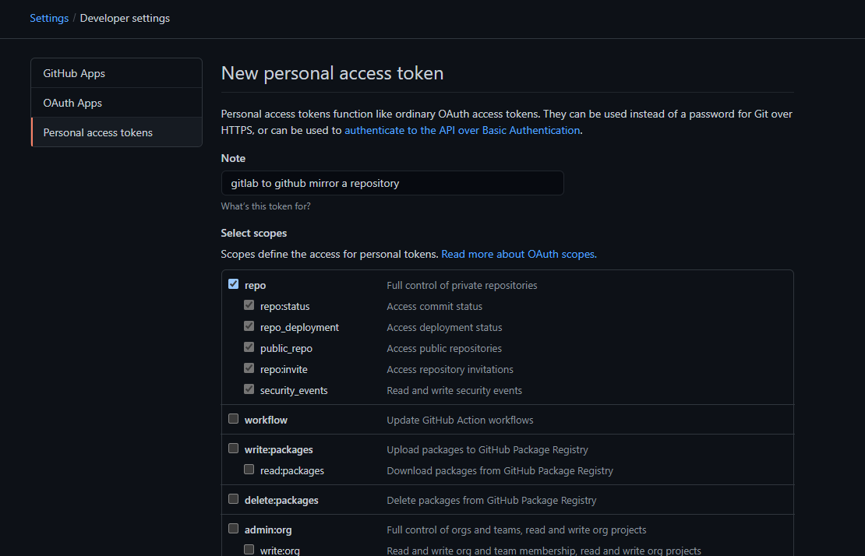Viewport: 865px width, 556px height.
Task: Click the 'Select scopes' heading
Action: (254, 233)
